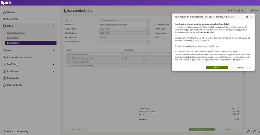This screenshot has height=135, width=260.
Task: Go to next document arrow
Action: coord(241,11)
